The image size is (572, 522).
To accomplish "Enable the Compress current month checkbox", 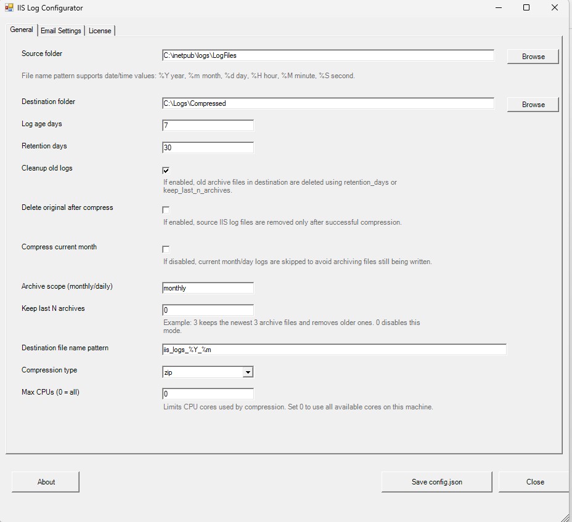I will 166,249.
